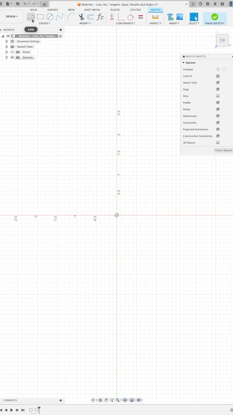This screenshot has height=415, width=233.
Task: Toggle visibility of the Origin folder
Action: tap(12, 52)
